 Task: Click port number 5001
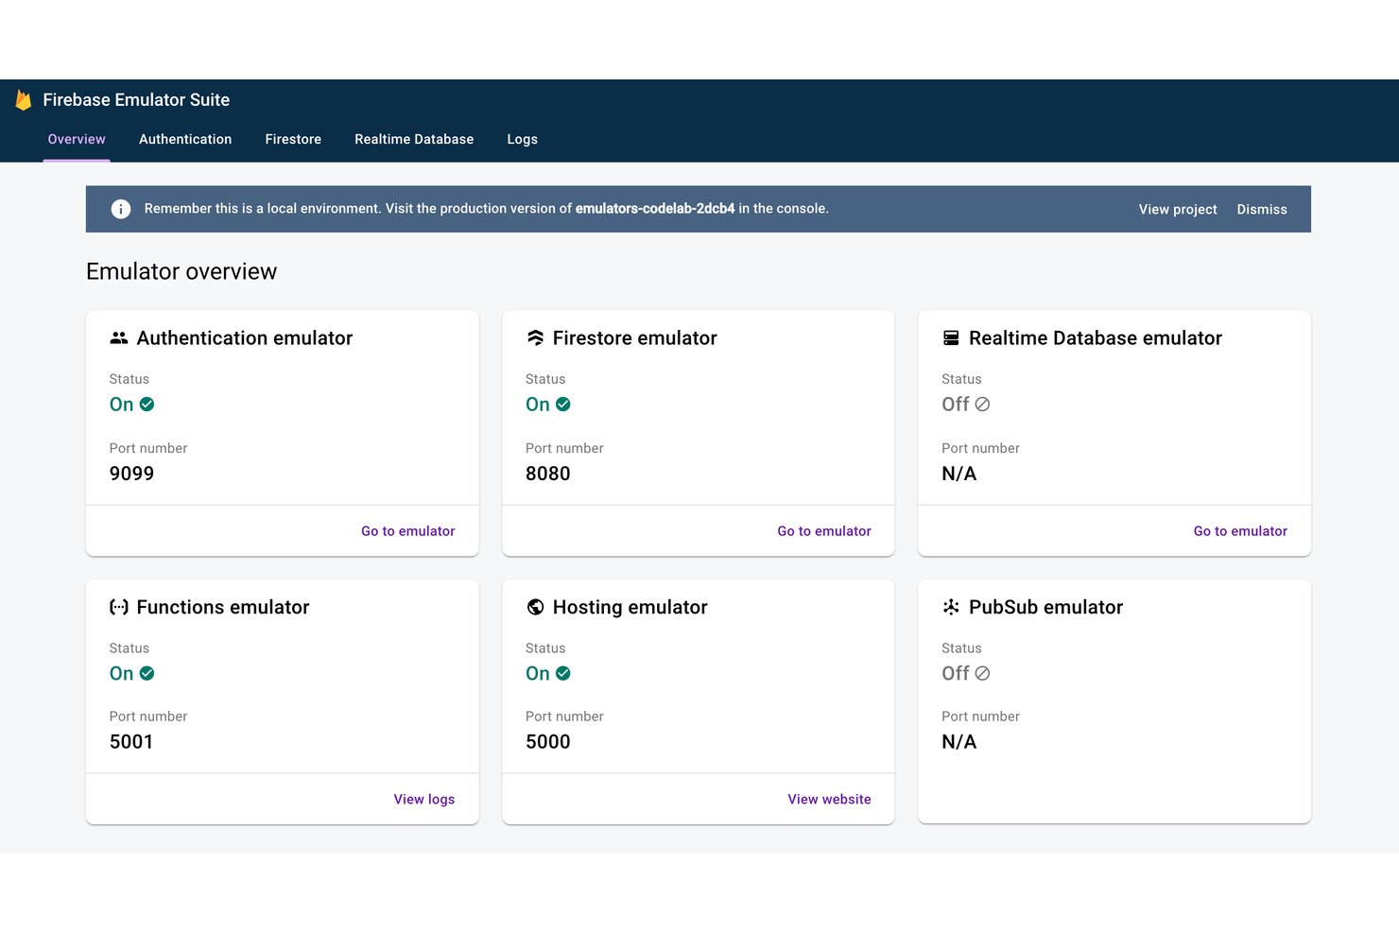[131, 742]
